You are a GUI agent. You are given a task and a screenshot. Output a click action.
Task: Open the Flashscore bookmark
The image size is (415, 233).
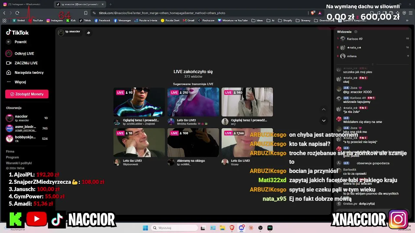pos(206,20)
